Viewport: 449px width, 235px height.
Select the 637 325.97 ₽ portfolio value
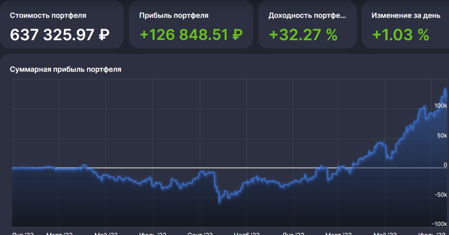(59, 35)
